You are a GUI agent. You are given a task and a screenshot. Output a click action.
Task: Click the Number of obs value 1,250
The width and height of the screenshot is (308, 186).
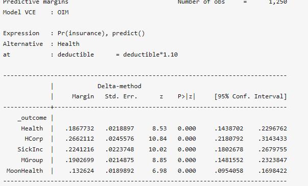pos(277,2)
